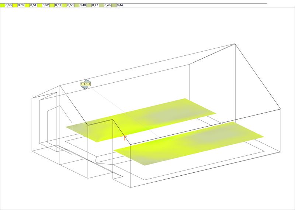The height and width of the screenshot is (210, 295).
Task: Select the upper yellow-green calculation surface
Action: 140,120
